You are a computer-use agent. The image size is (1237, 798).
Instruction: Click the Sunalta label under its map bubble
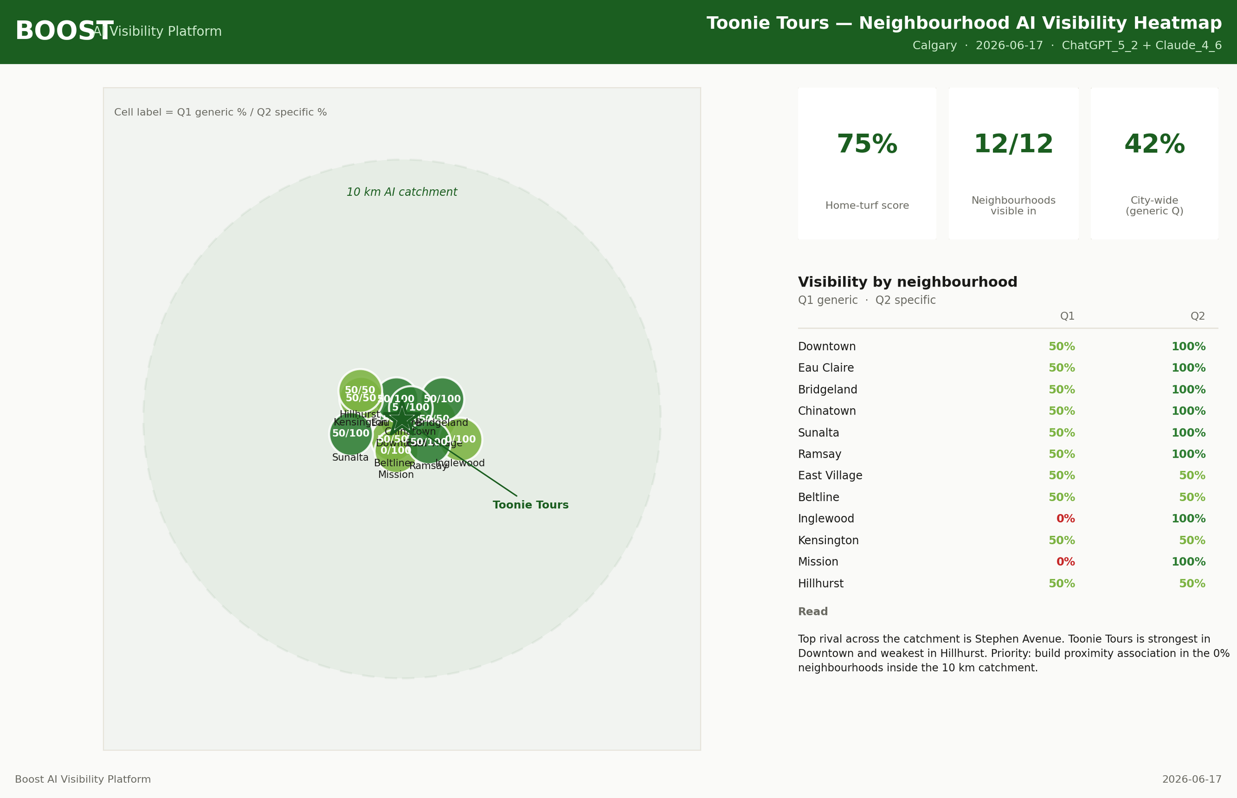tap(350, 458)
